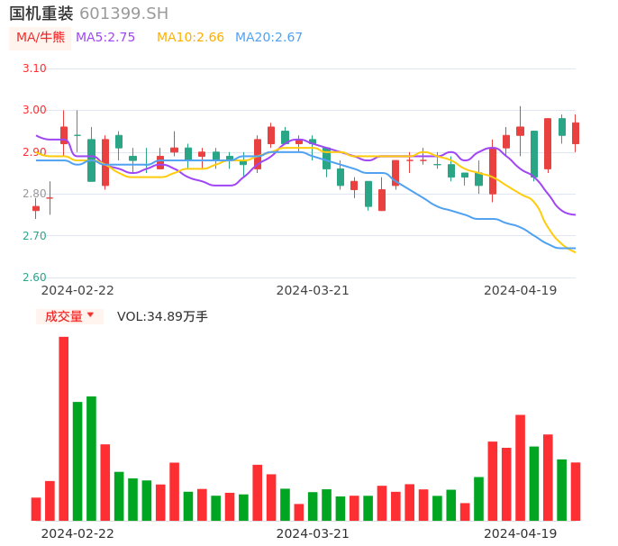The width and height of the screenshot is (618, 546).
Task: Click the 3.10 price axis label
Action: (x=34, y=68)
